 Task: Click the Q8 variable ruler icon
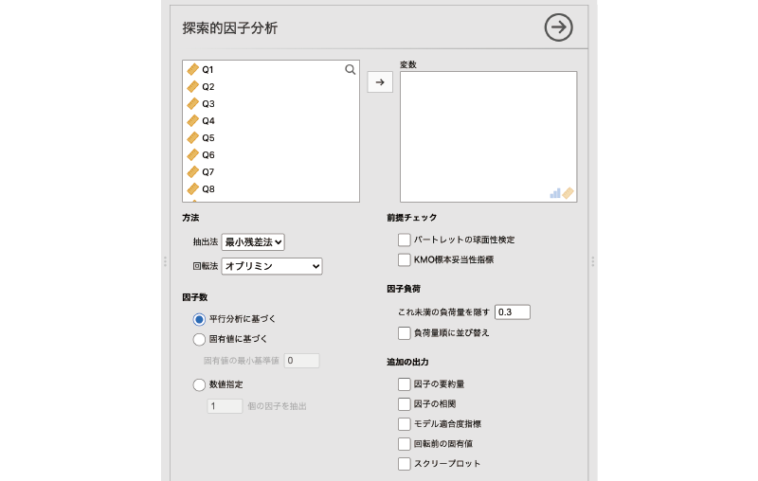coord(193,189)
